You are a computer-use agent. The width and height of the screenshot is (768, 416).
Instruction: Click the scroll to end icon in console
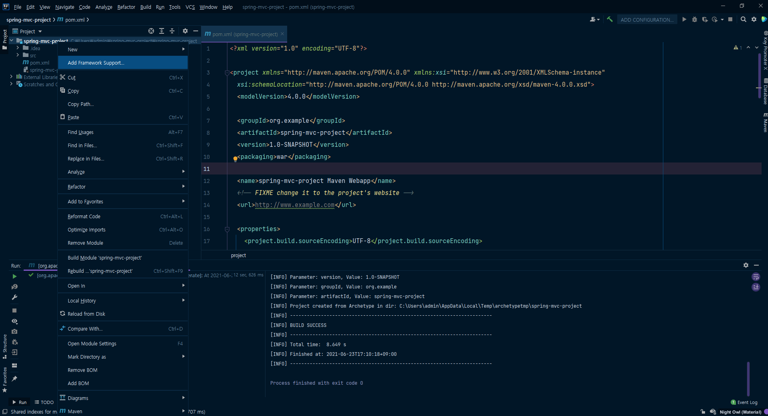point(756,287)
